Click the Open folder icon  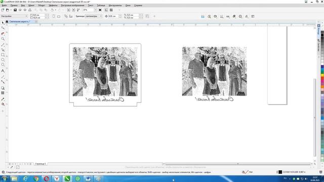[8, 10]
